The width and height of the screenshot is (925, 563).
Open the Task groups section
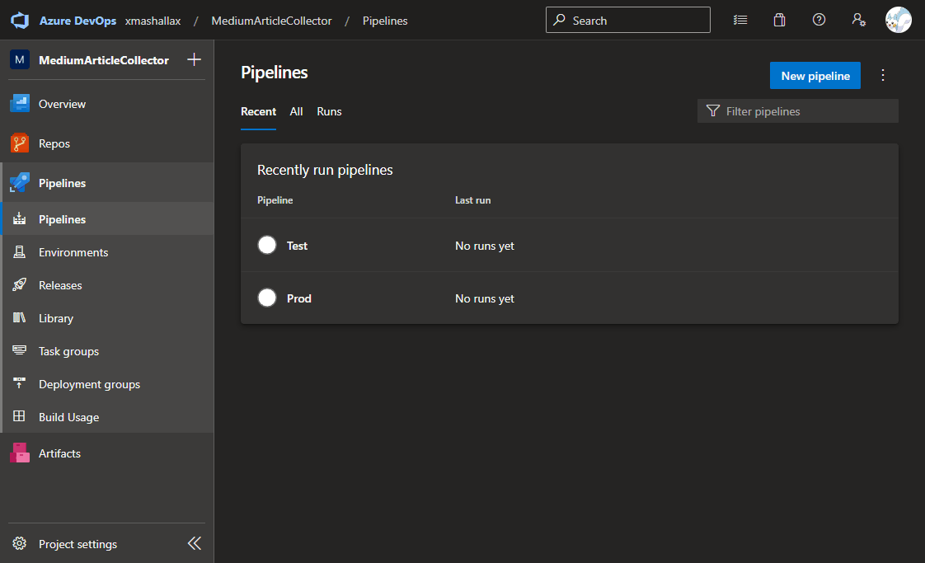[68, 350]
